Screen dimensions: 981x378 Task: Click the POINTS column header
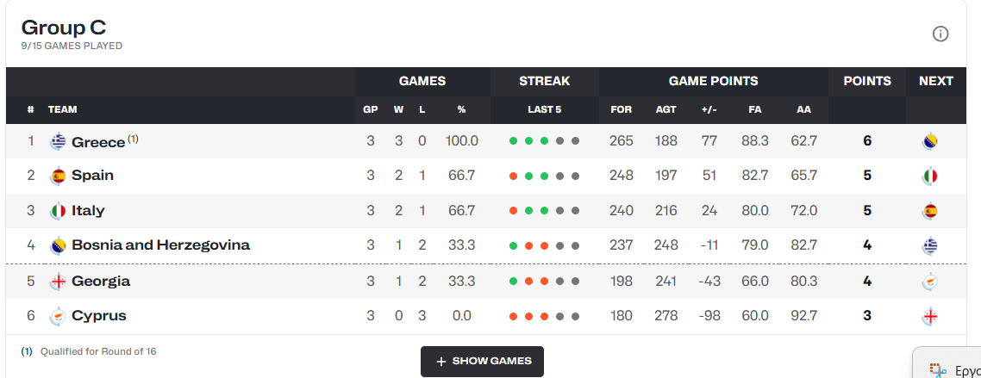(867, 81)
